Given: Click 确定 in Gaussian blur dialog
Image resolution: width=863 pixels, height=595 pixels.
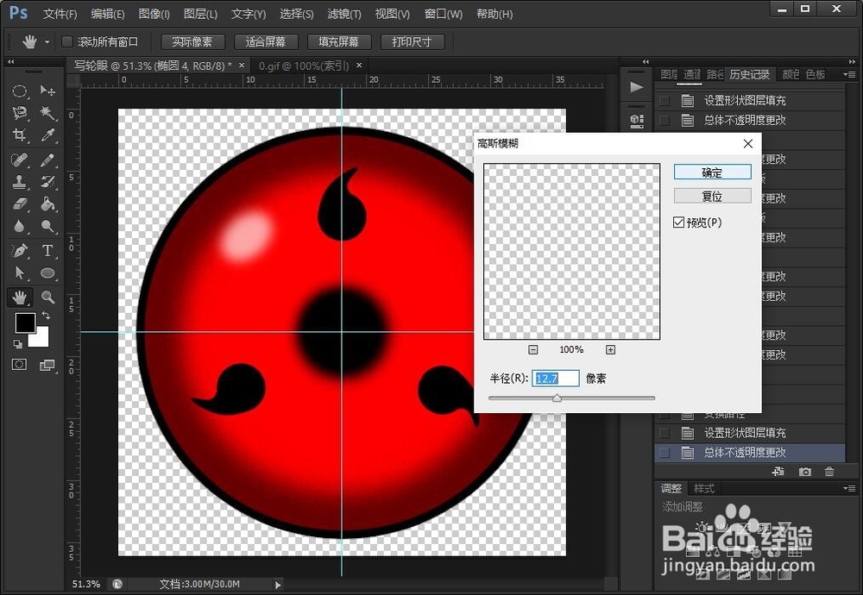Looking at the screenshot, I should pos(712,172).
